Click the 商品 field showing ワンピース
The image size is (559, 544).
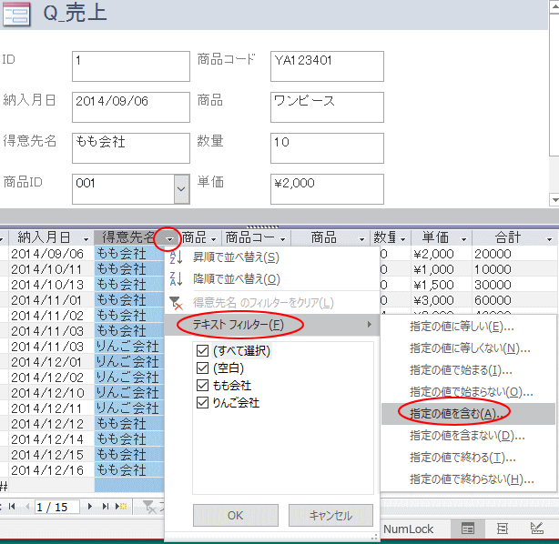coord(327,107)
